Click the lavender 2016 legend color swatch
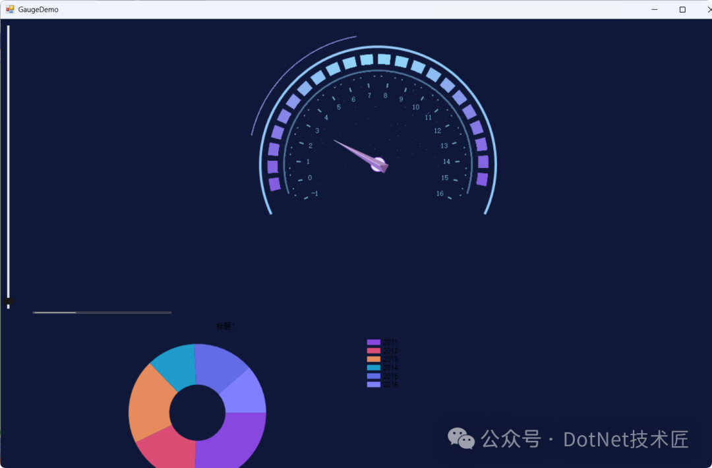 tap(373, 384)
